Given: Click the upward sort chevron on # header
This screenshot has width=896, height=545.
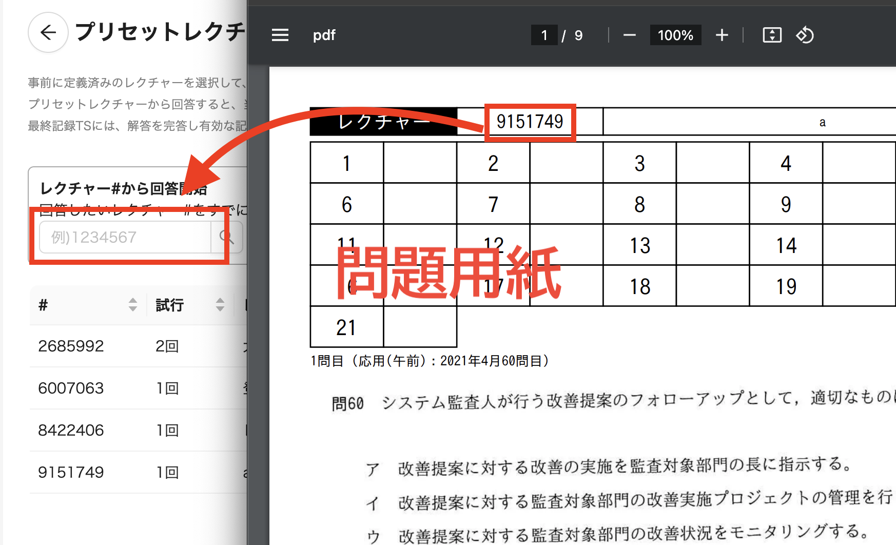Looking at the screenshot, I should (x=133, y=301).
